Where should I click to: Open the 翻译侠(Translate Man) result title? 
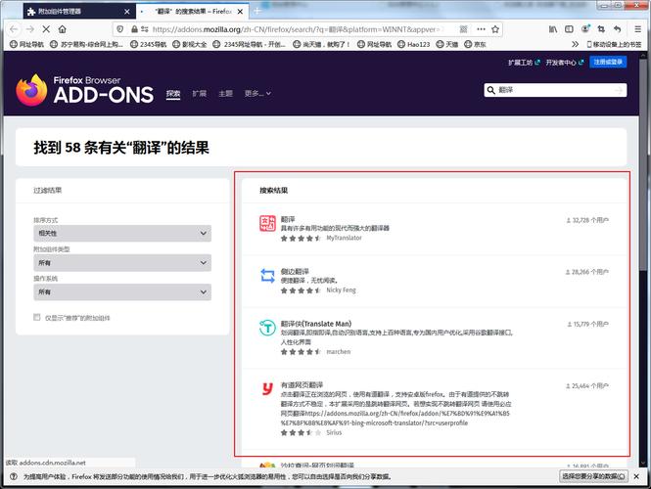point(316,324)
